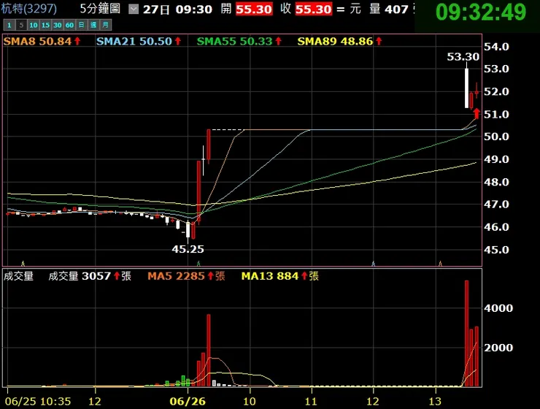
Task: Click the 27日 09:30 timestamp
Action: [177, 9]
